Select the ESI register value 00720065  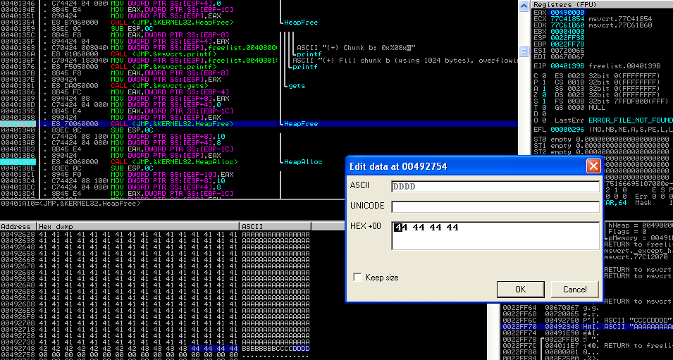coord(567,51)
